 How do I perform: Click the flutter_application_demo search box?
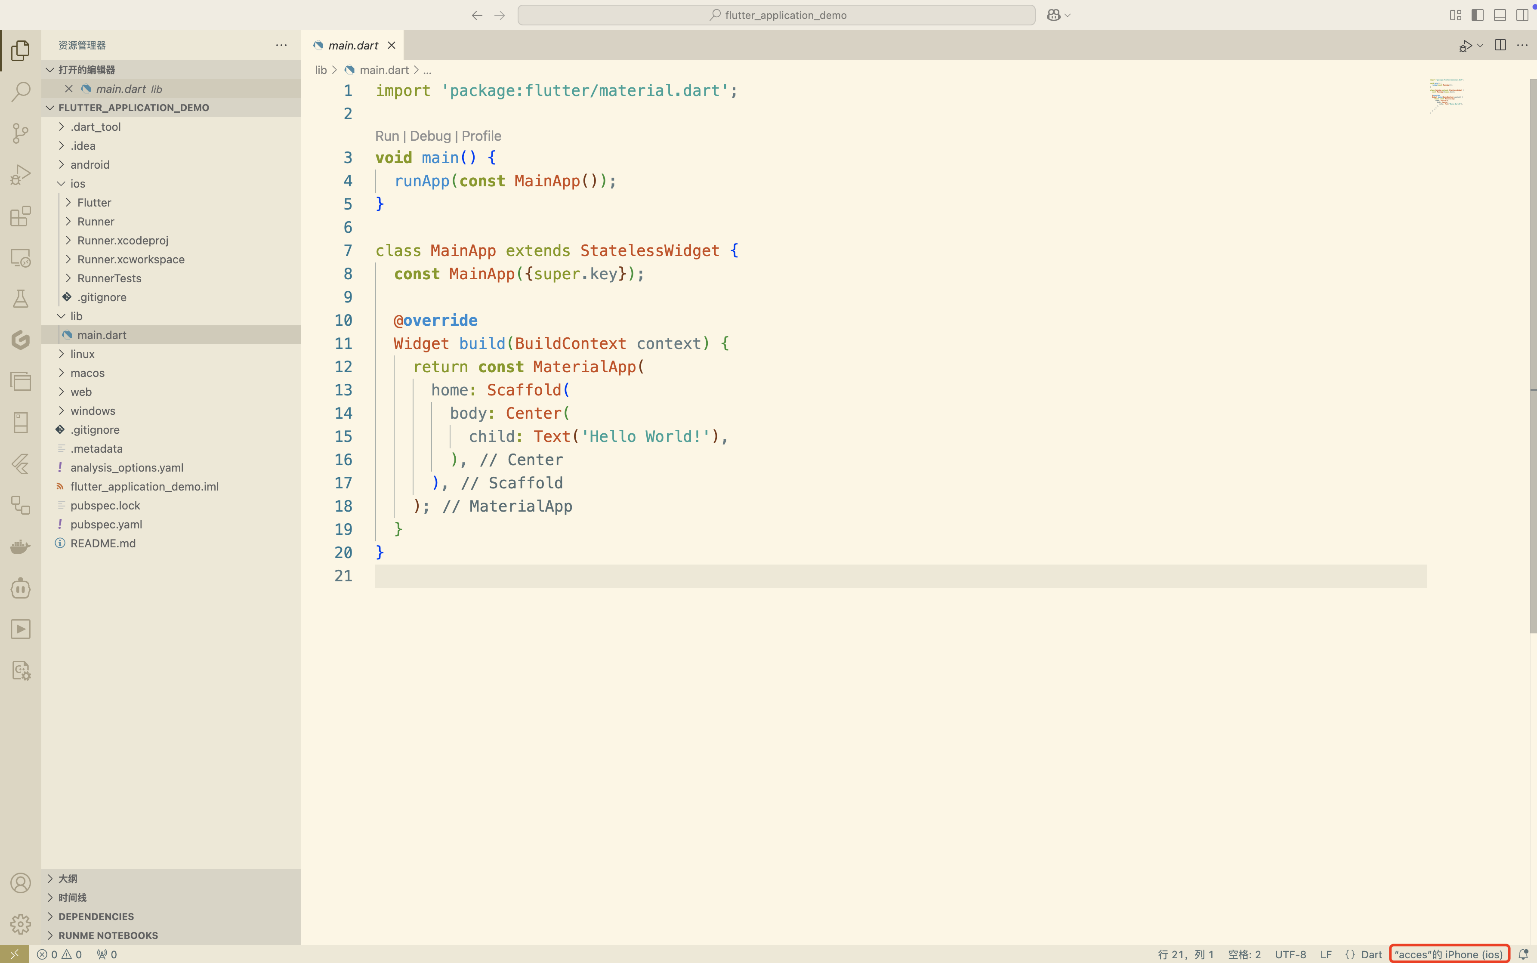[x=776, y=15]
